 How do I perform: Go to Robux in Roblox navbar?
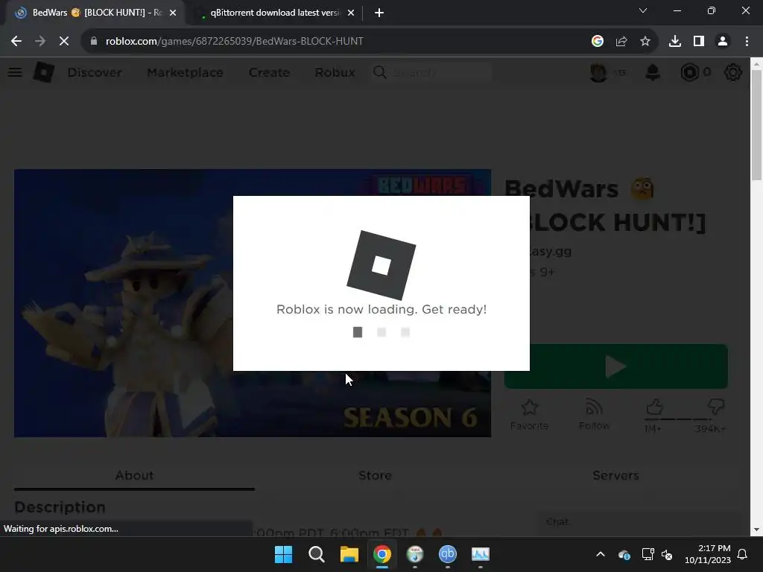(x=335, y=72)
